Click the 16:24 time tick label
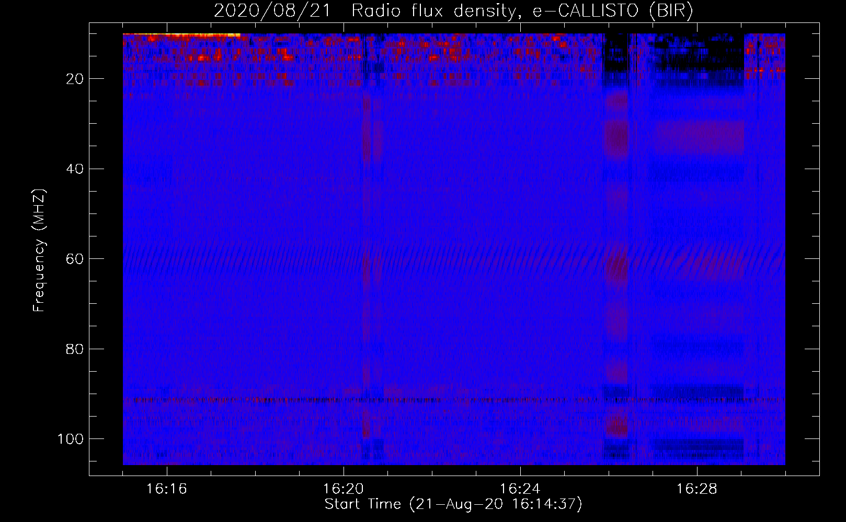 click(520, 489)
